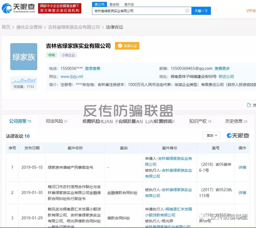Open the 知识产权 tab

tap(200, 121)
